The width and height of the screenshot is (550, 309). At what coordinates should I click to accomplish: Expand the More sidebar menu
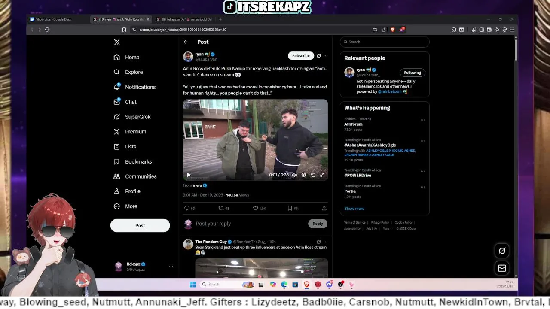(126, 206)
